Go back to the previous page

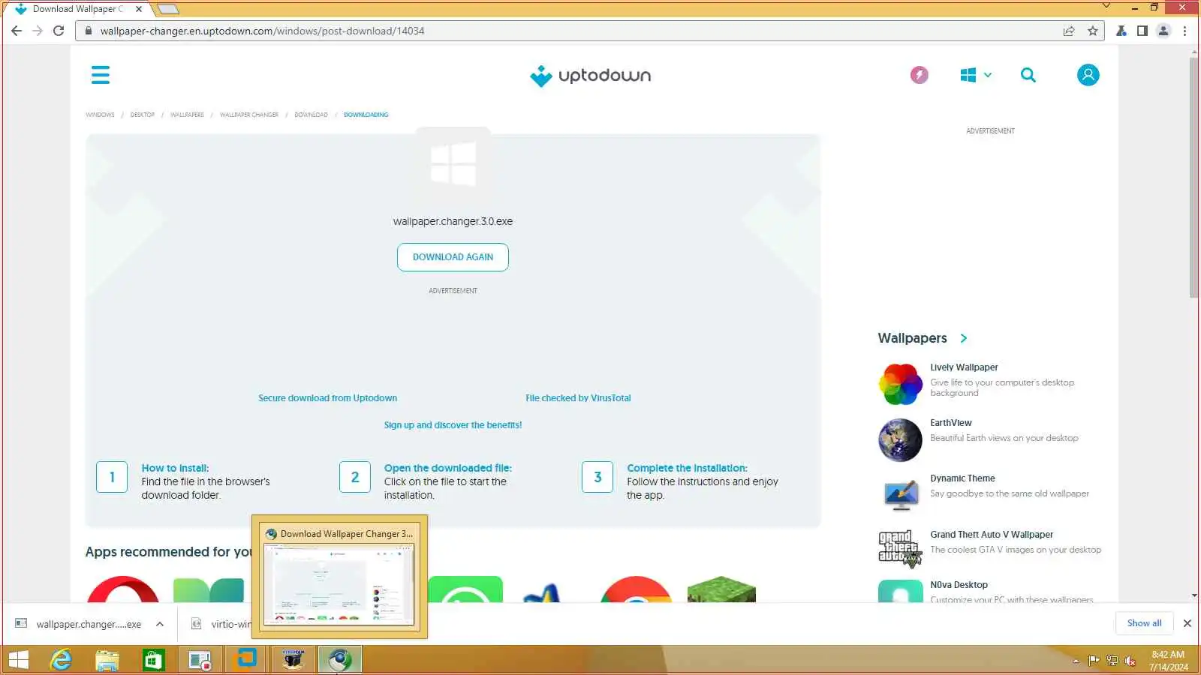click(x=17, y=31)
